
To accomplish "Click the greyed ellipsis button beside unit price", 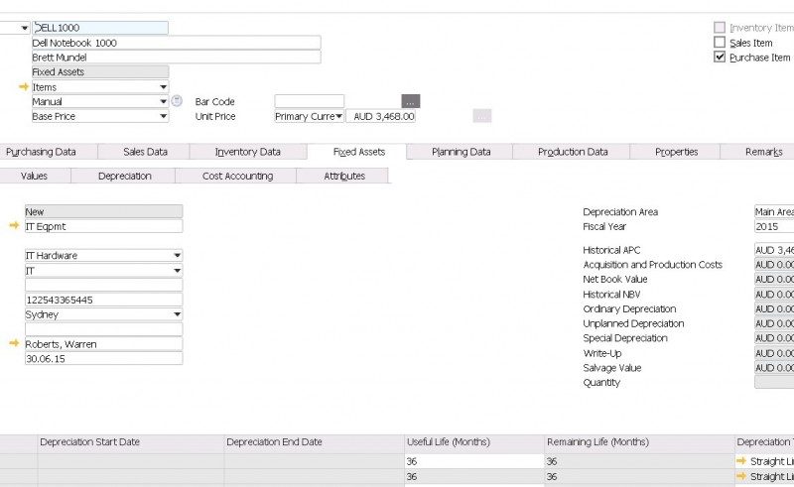I will [x=482, y=116].
